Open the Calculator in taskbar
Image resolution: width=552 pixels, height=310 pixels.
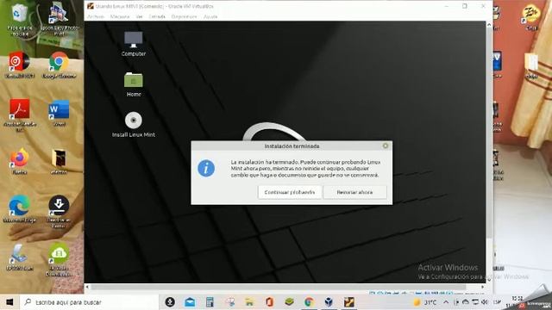pos(210,302)
